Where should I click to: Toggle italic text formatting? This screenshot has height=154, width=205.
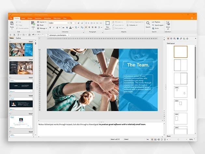[53, 28]
